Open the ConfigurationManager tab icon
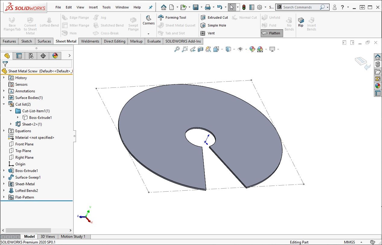The height and width of the screenshot is (245, 382). point(31,56)
